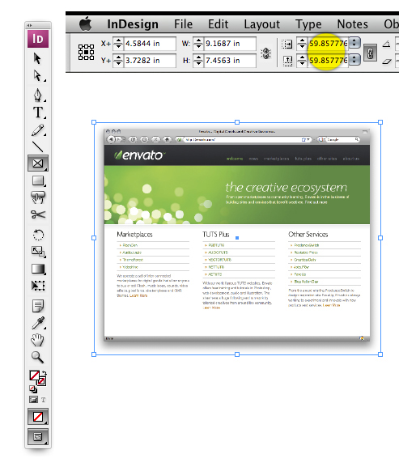
Task: Select the Eyedropper tool
Action: tap(38, 323)
